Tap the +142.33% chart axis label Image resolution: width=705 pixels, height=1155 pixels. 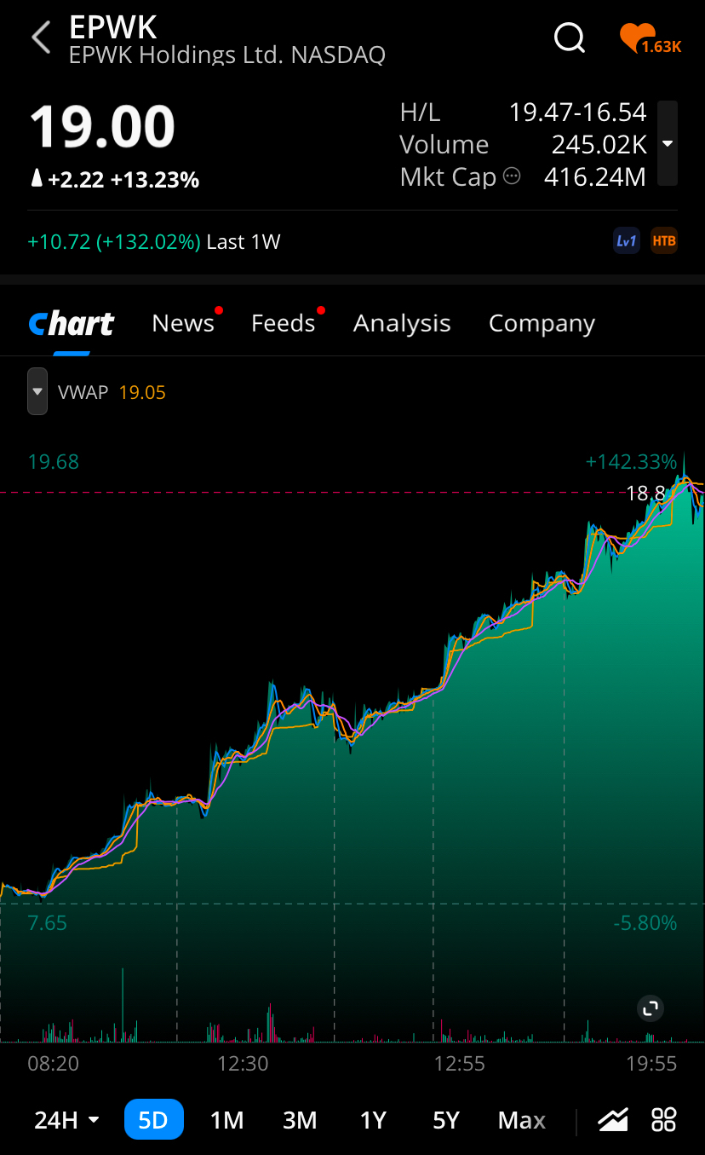point(631,462)
